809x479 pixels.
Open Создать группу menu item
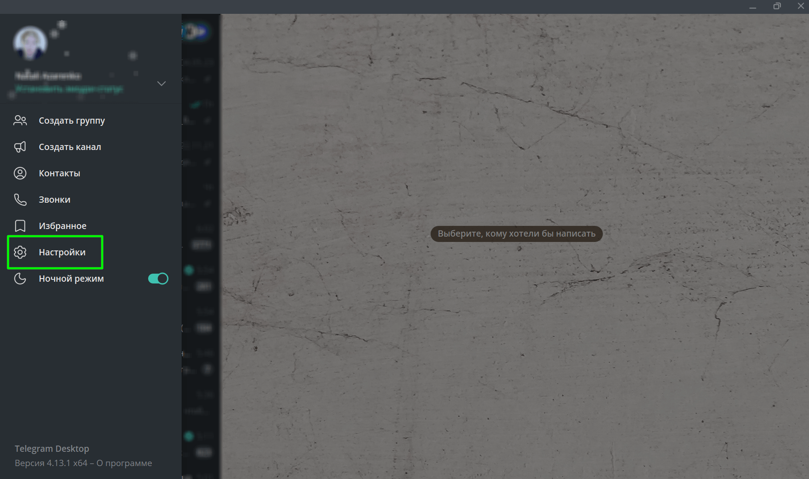tap(91, 121)
